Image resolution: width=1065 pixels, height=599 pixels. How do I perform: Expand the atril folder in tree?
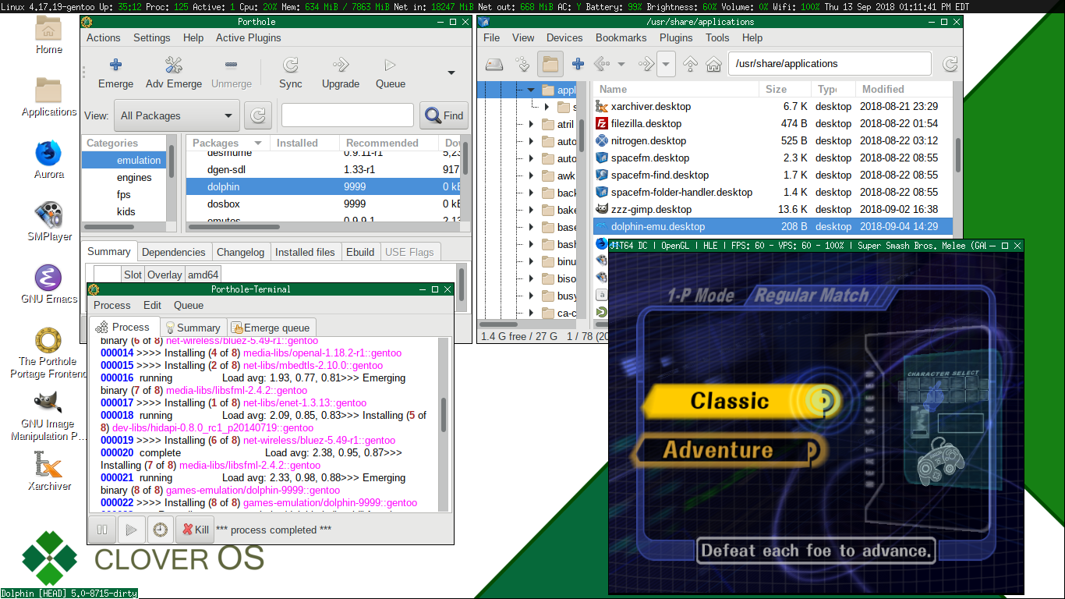click(531, 124)
